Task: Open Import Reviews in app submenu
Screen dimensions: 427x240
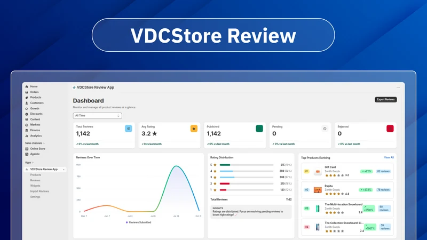Action: pos(39,191)
